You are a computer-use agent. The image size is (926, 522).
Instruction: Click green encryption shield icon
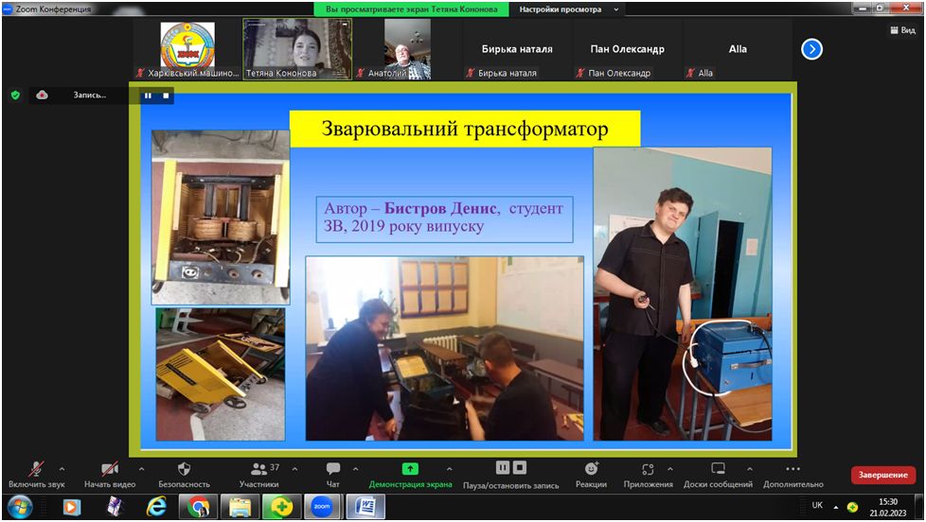[16, 95]
